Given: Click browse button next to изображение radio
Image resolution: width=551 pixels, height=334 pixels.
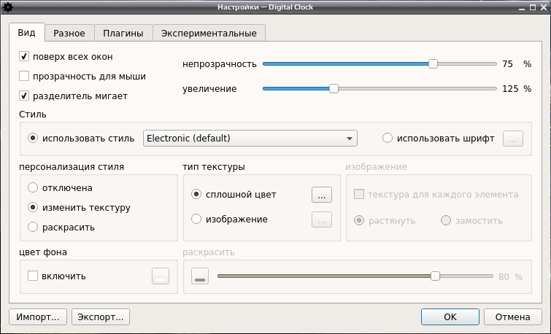Looking at the screenshot, I should click(322, 220).
